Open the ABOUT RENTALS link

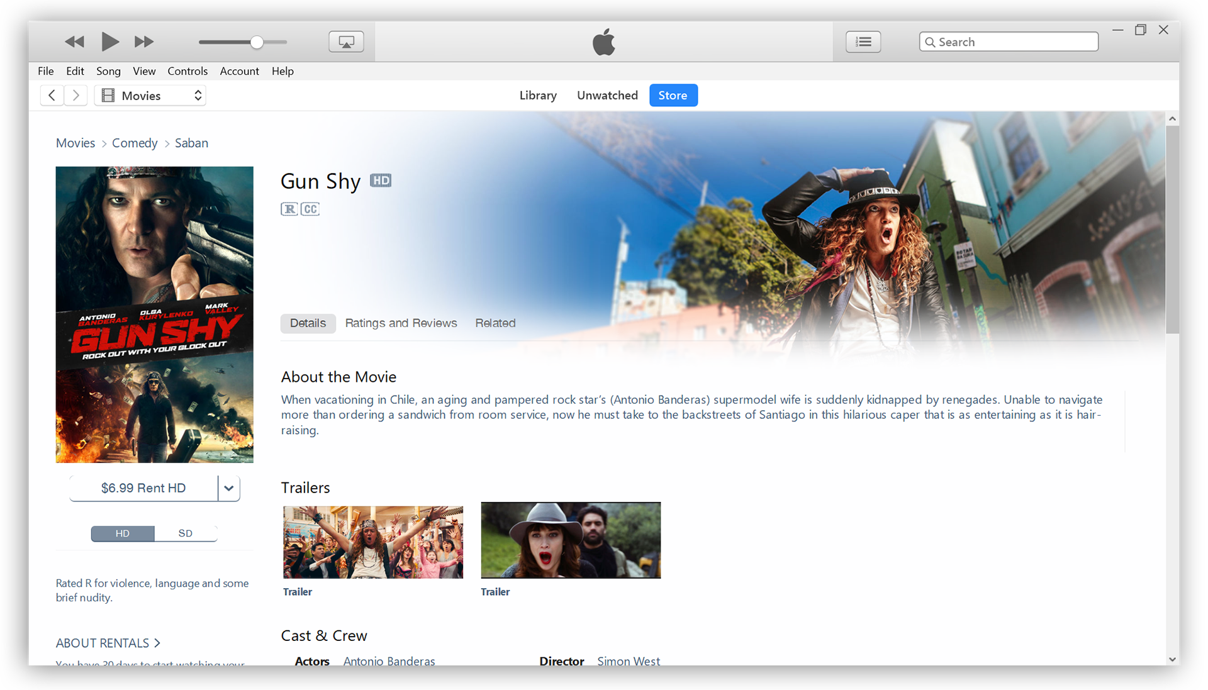tap(108, 643)
